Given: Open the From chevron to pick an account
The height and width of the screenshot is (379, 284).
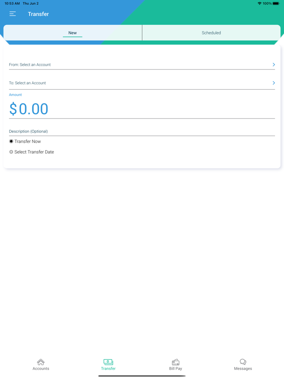Looking at the screenshot, I should click(x=273, y=65).
